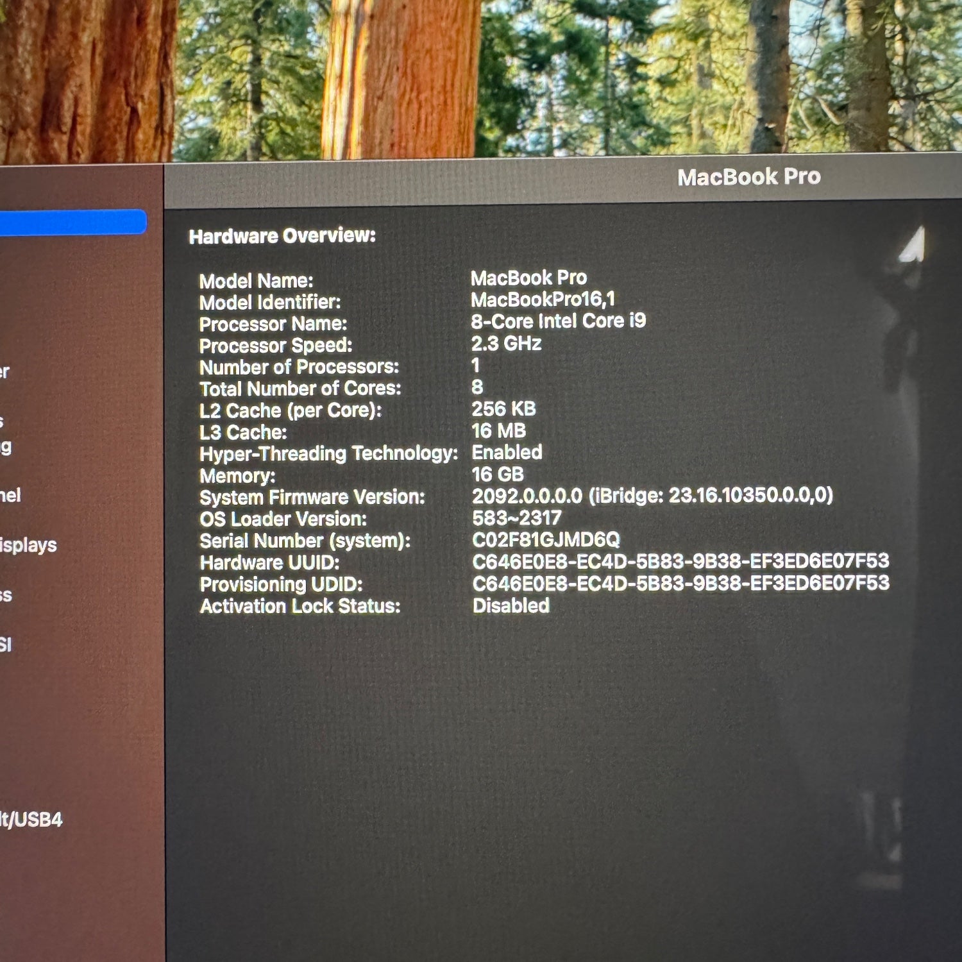Click the MacBook Pro window title

pyautogui.click(x=748, y=177)
